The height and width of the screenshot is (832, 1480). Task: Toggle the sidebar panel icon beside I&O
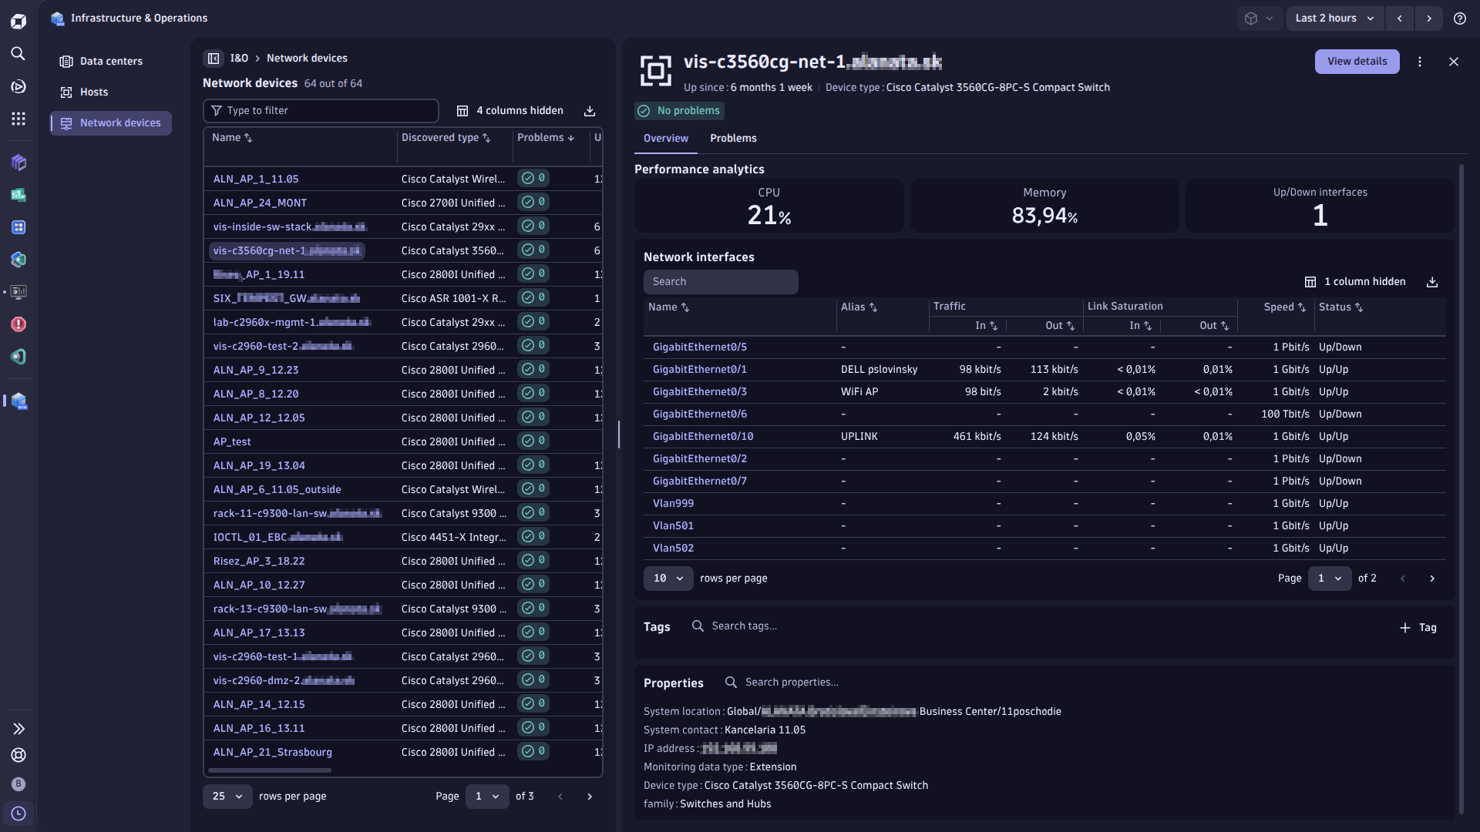point(214,59)
